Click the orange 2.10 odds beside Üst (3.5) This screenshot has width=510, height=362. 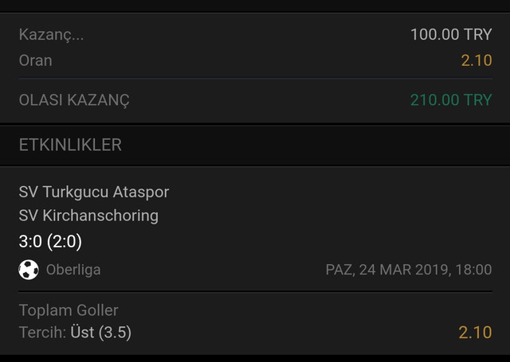[475, 333]
